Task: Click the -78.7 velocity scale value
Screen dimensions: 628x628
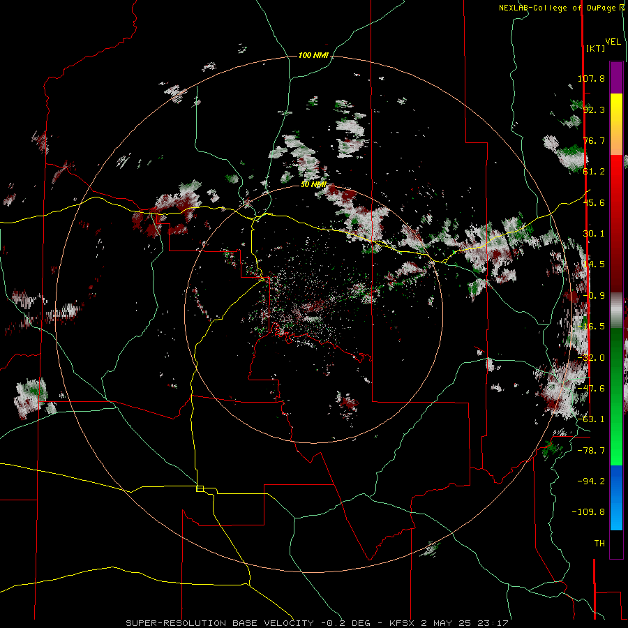Action: (x=591, y=451)
